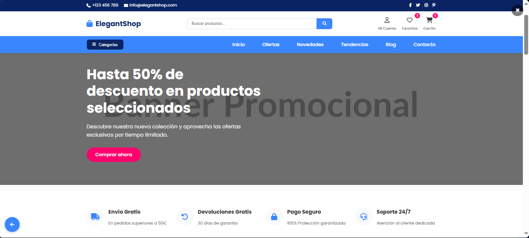The height and width of the screenshot is (238, 529).
Task: Click the Comprar ahora button
Action: (x=114, y=154)
